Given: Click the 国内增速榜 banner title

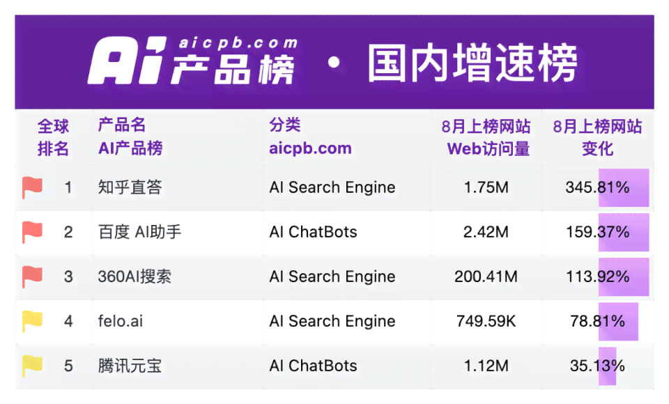Looking at the screenshot, I should click(x=472, y=63).
